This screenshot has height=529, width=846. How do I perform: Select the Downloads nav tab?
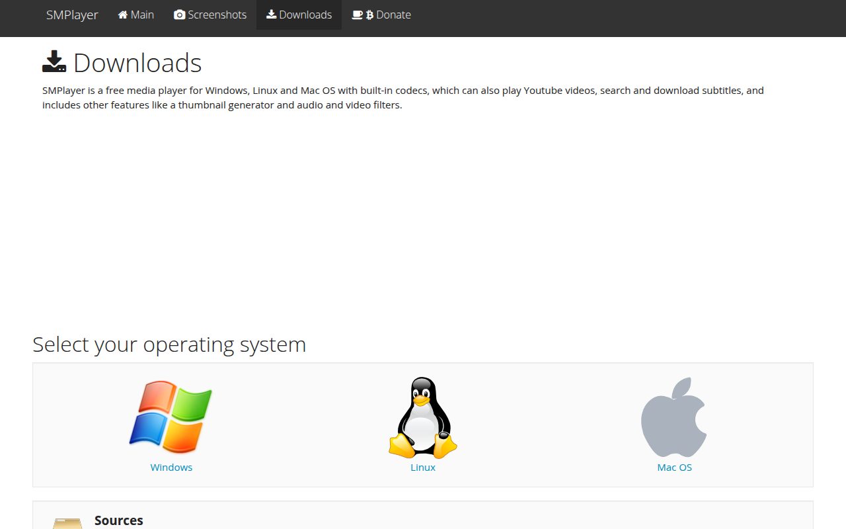click(x=299, y=15)
